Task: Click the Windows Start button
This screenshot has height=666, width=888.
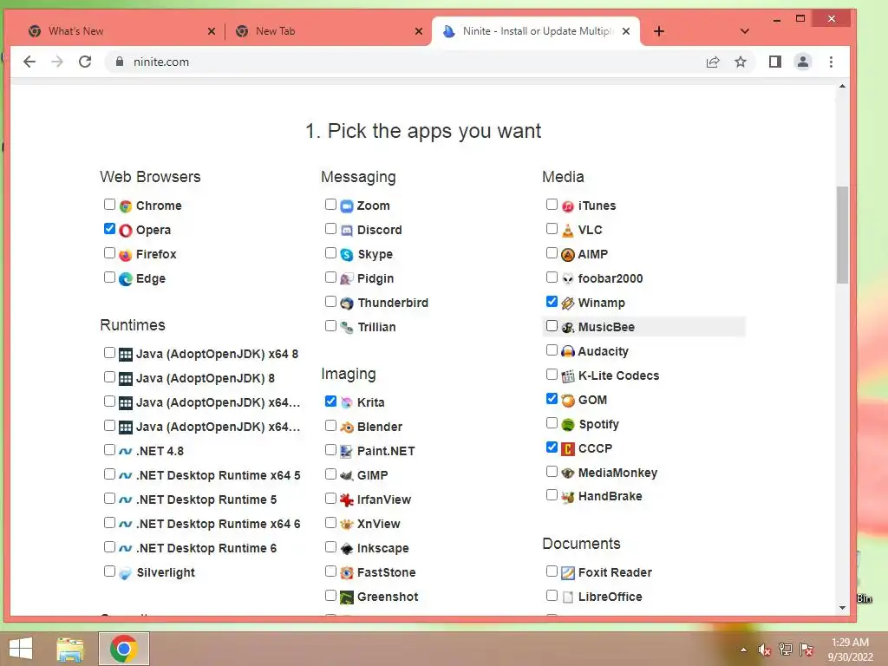Action: click(21, 649)
